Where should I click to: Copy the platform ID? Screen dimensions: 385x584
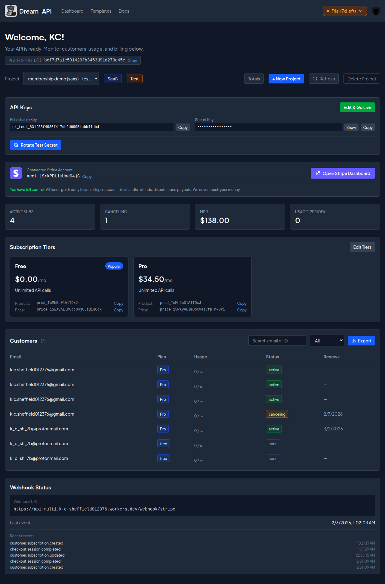coord(132,61)
